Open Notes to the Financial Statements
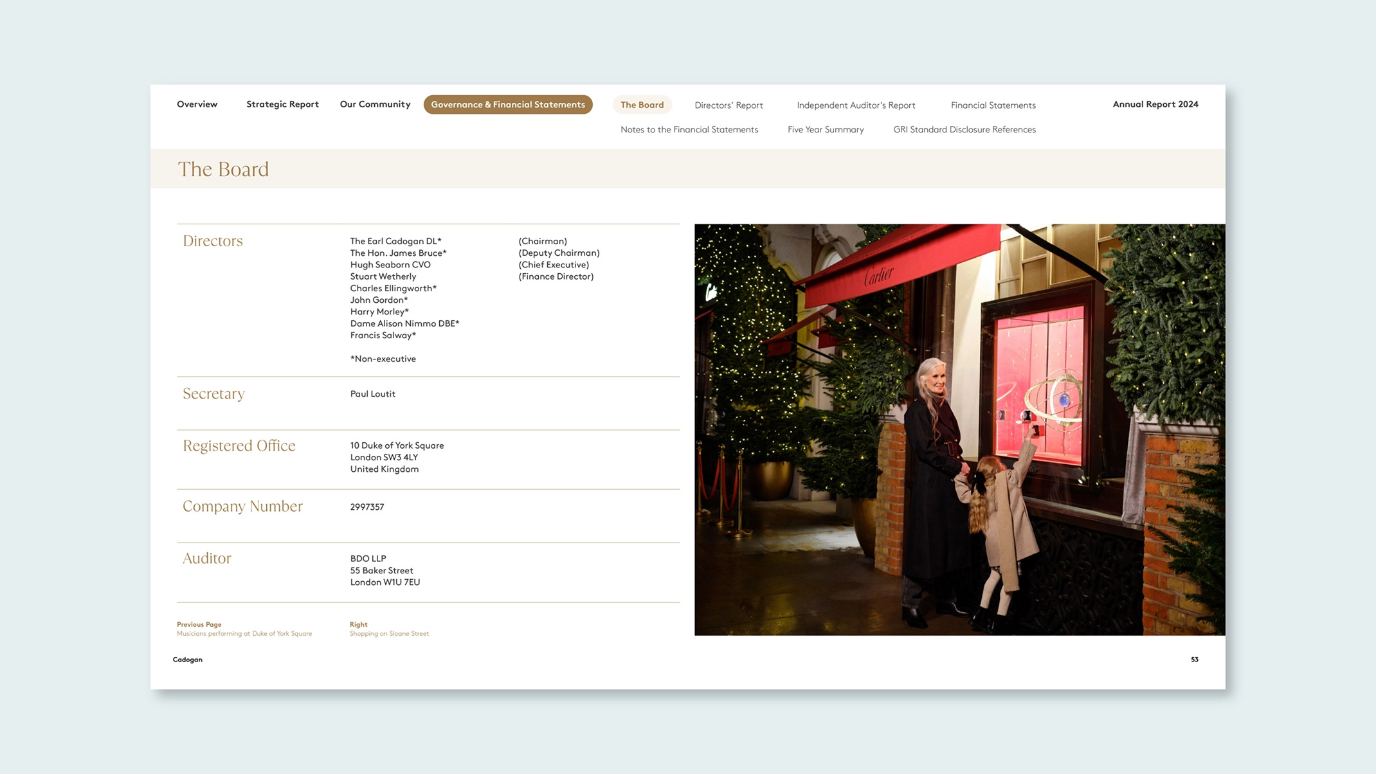This screenshot has width=1376, height=774. click(689, 130)
